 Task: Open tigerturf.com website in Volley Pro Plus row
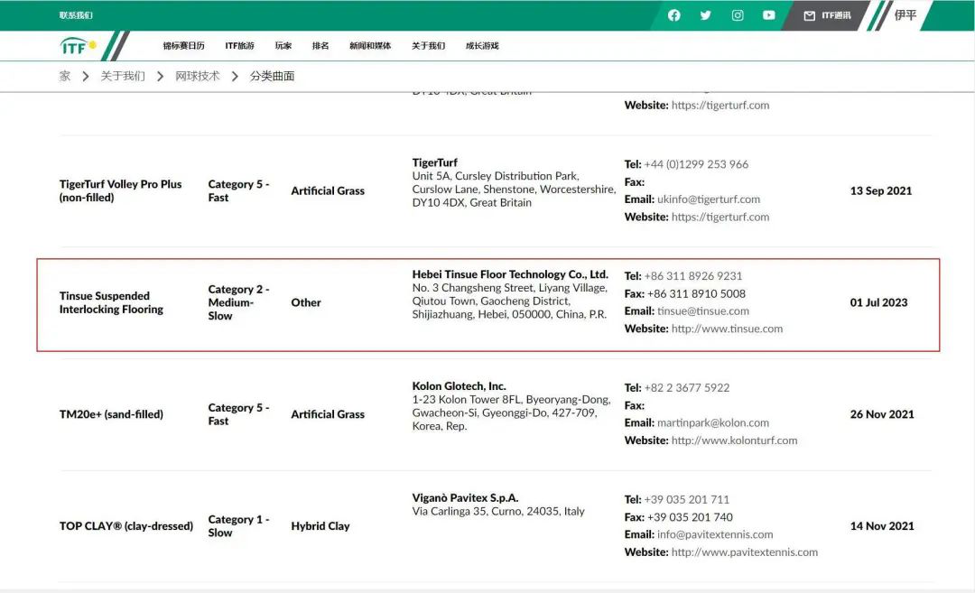[x=720, y=217]
